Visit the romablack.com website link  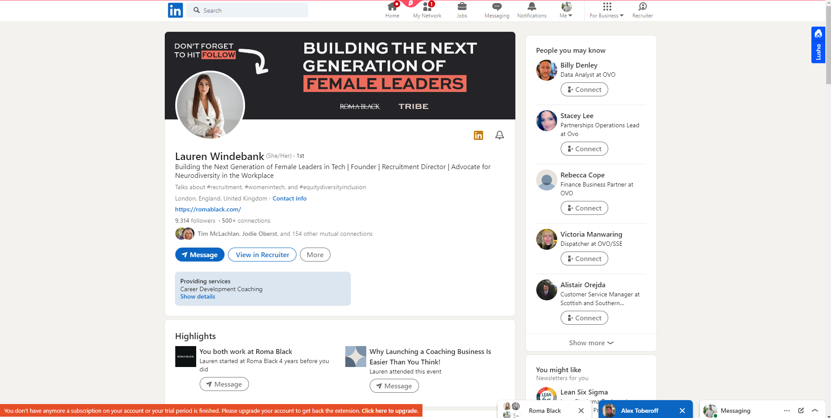(x=208, y=209)
